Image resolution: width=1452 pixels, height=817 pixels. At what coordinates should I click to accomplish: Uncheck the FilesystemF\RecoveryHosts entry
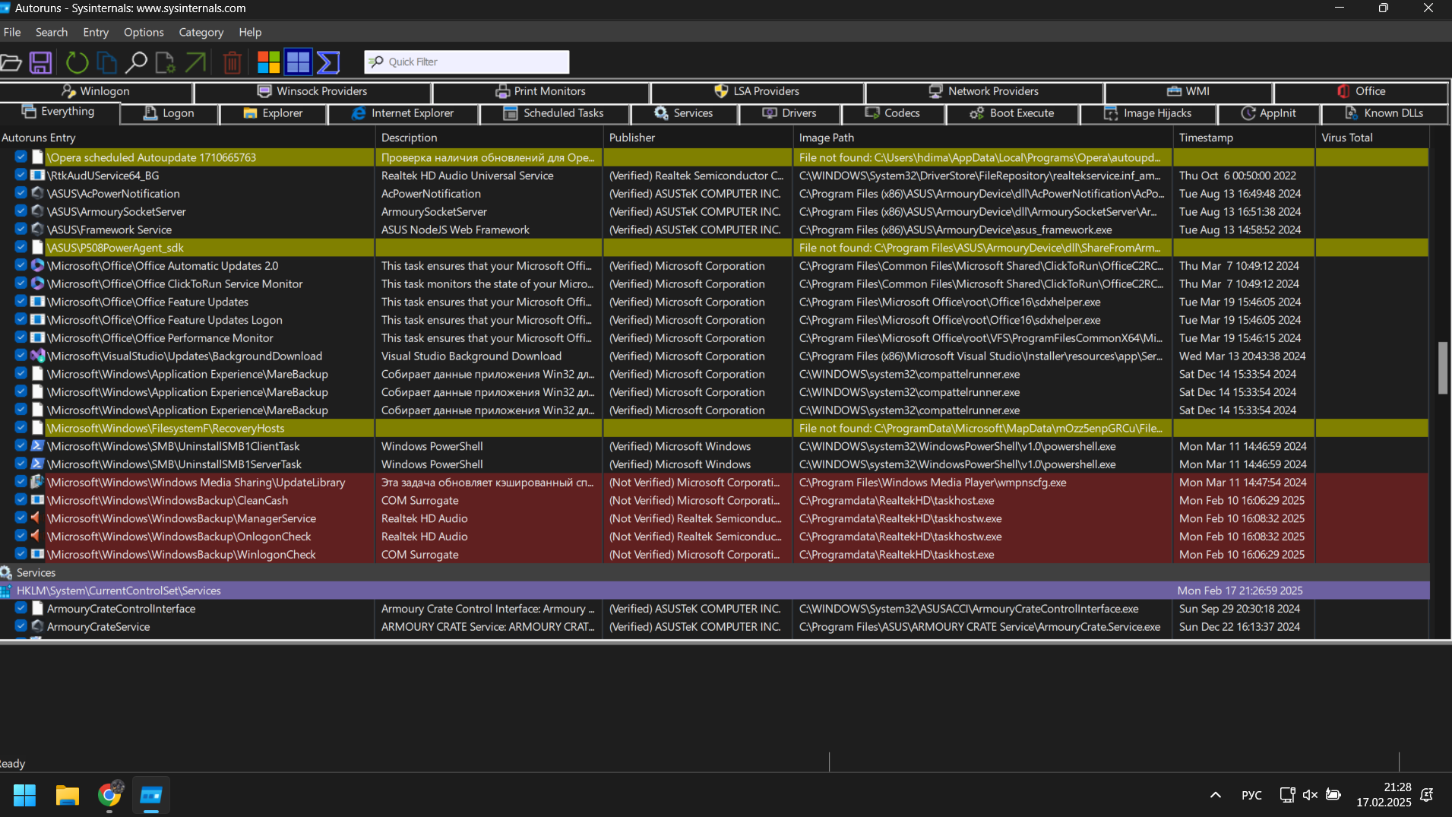[x=21, y=428]
